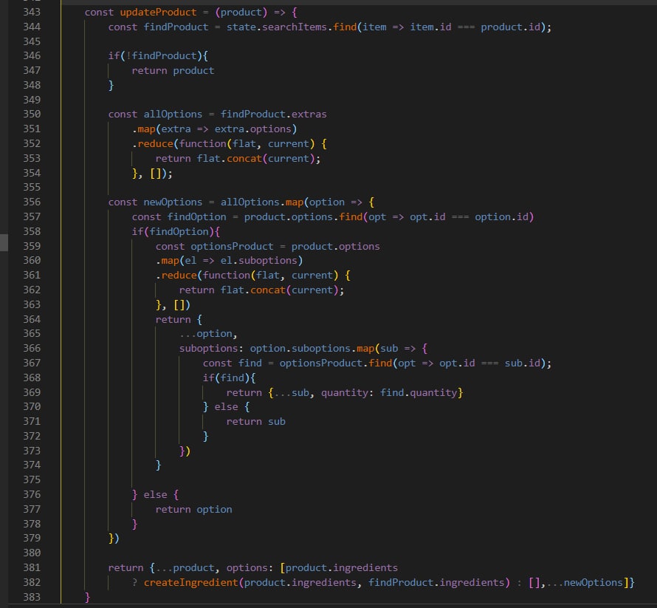This screenshot has width=657, height=608.
Task: Click 'find.quantity' on line 369
Action: (418, 392)
